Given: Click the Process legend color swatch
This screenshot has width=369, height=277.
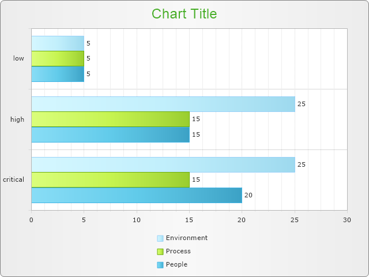Looking at the screenshot, I should (x=160, y=252).
